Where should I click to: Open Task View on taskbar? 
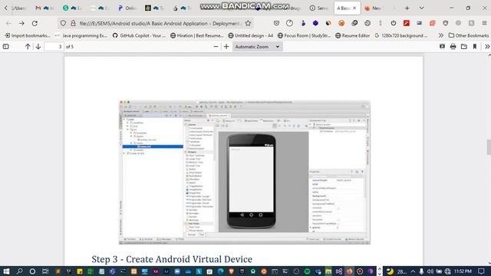[x=45, y=271]
